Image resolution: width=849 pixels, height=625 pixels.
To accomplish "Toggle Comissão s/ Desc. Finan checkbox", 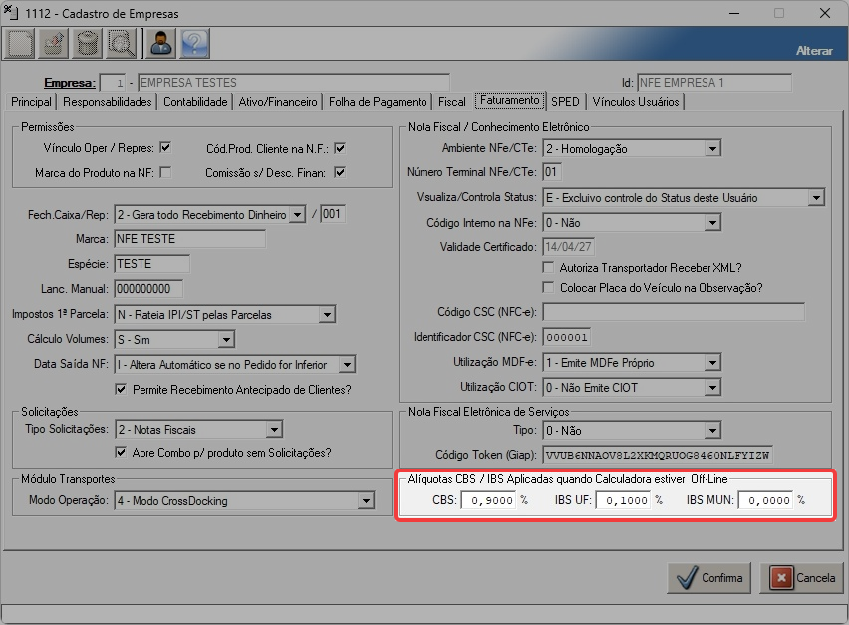I will (340, 172).
